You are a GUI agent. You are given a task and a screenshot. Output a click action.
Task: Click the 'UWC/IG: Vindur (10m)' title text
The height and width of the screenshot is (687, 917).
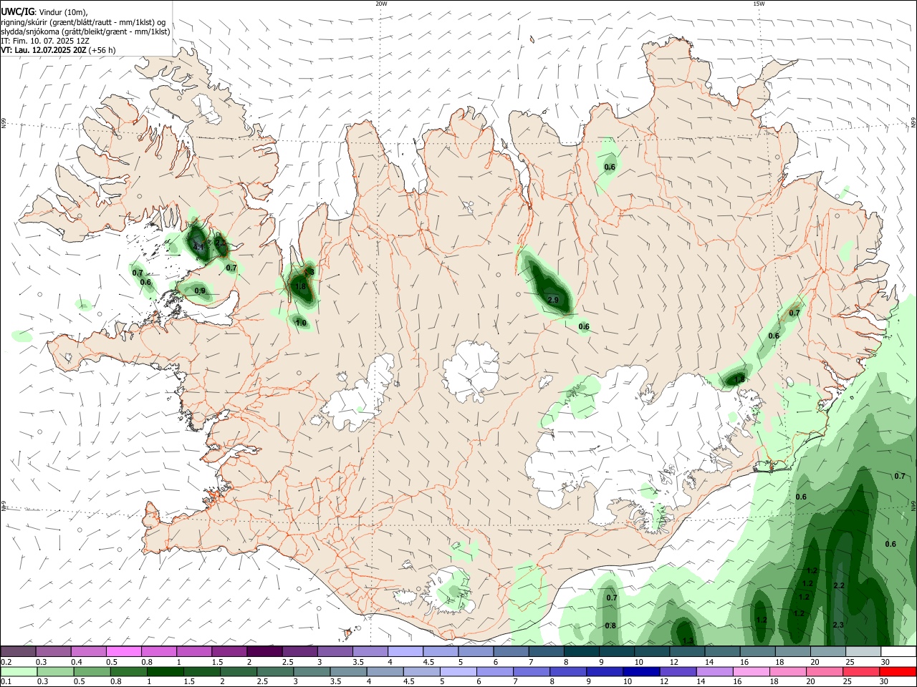[x=44, y=12]
